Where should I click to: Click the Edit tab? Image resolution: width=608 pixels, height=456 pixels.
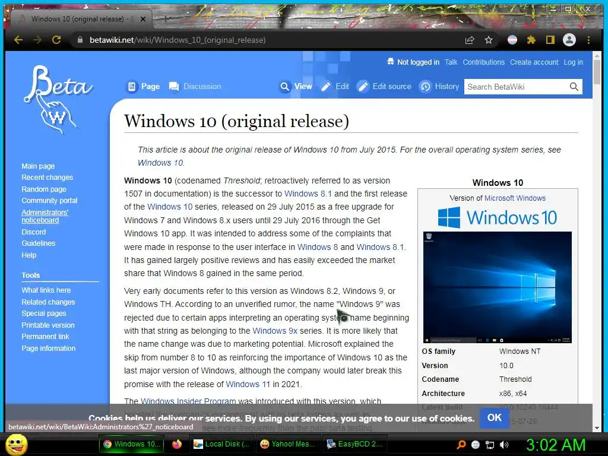click(335, 87)
